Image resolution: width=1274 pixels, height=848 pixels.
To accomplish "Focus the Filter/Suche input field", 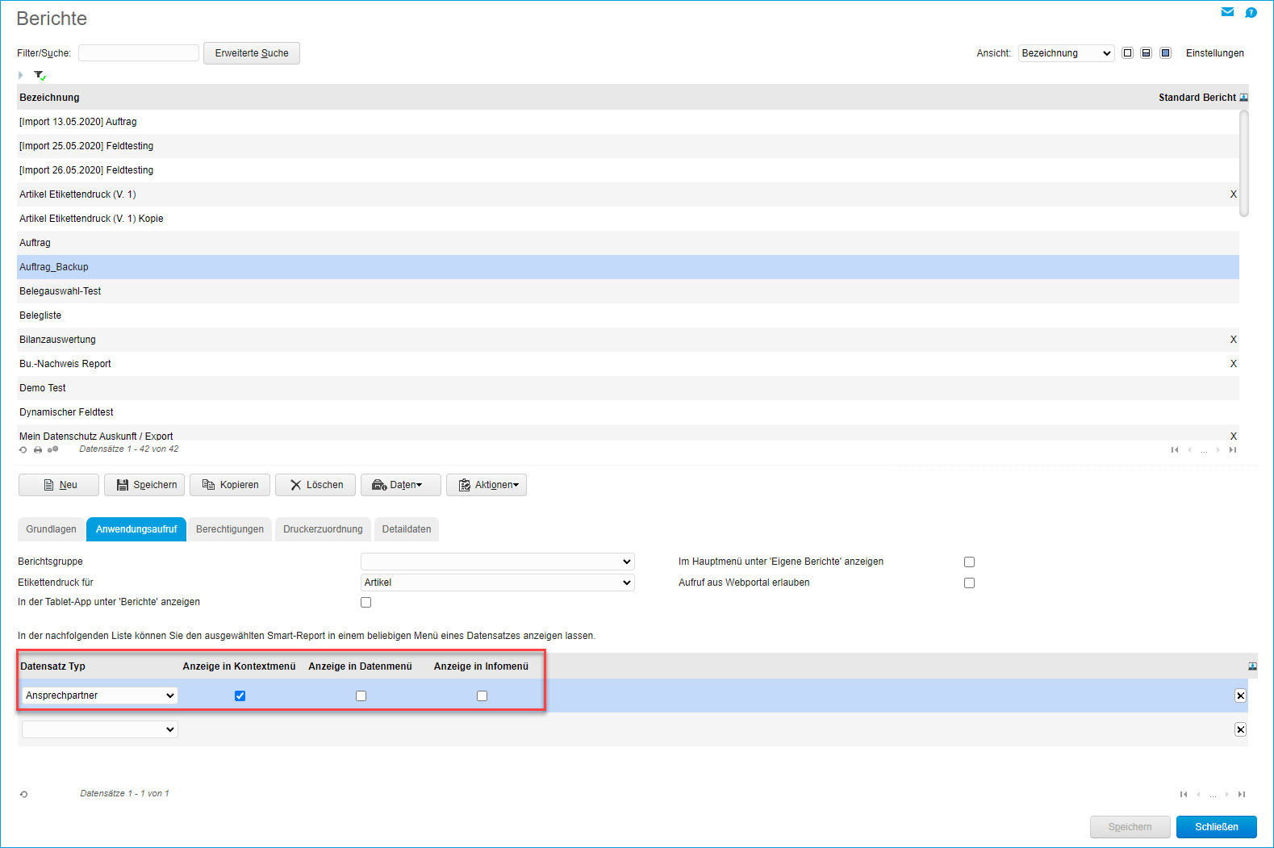I will pyautogui.click(x=139, y=53).
